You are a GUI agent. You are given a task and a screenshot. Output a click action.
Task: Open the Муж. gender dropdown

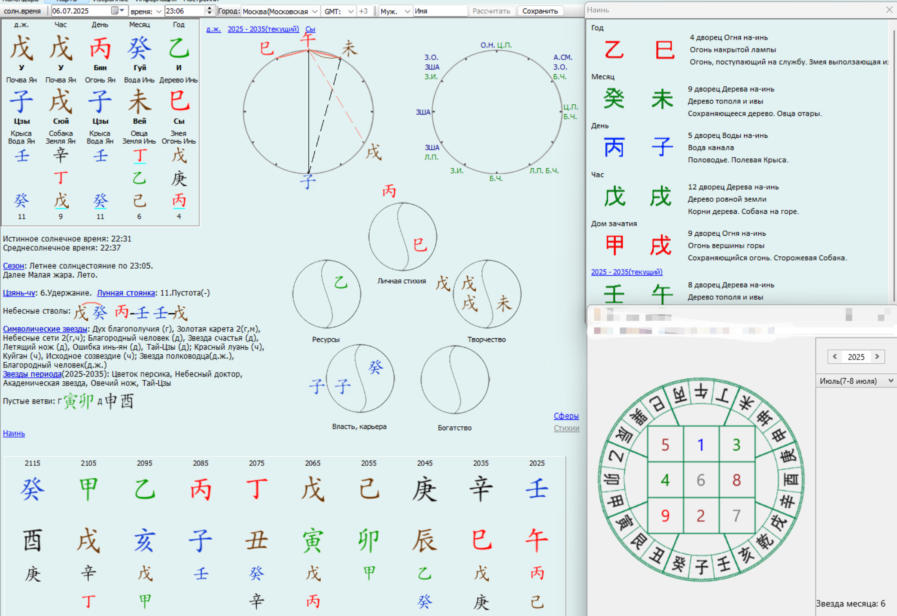pyautogui.click(x=407, y=11)
